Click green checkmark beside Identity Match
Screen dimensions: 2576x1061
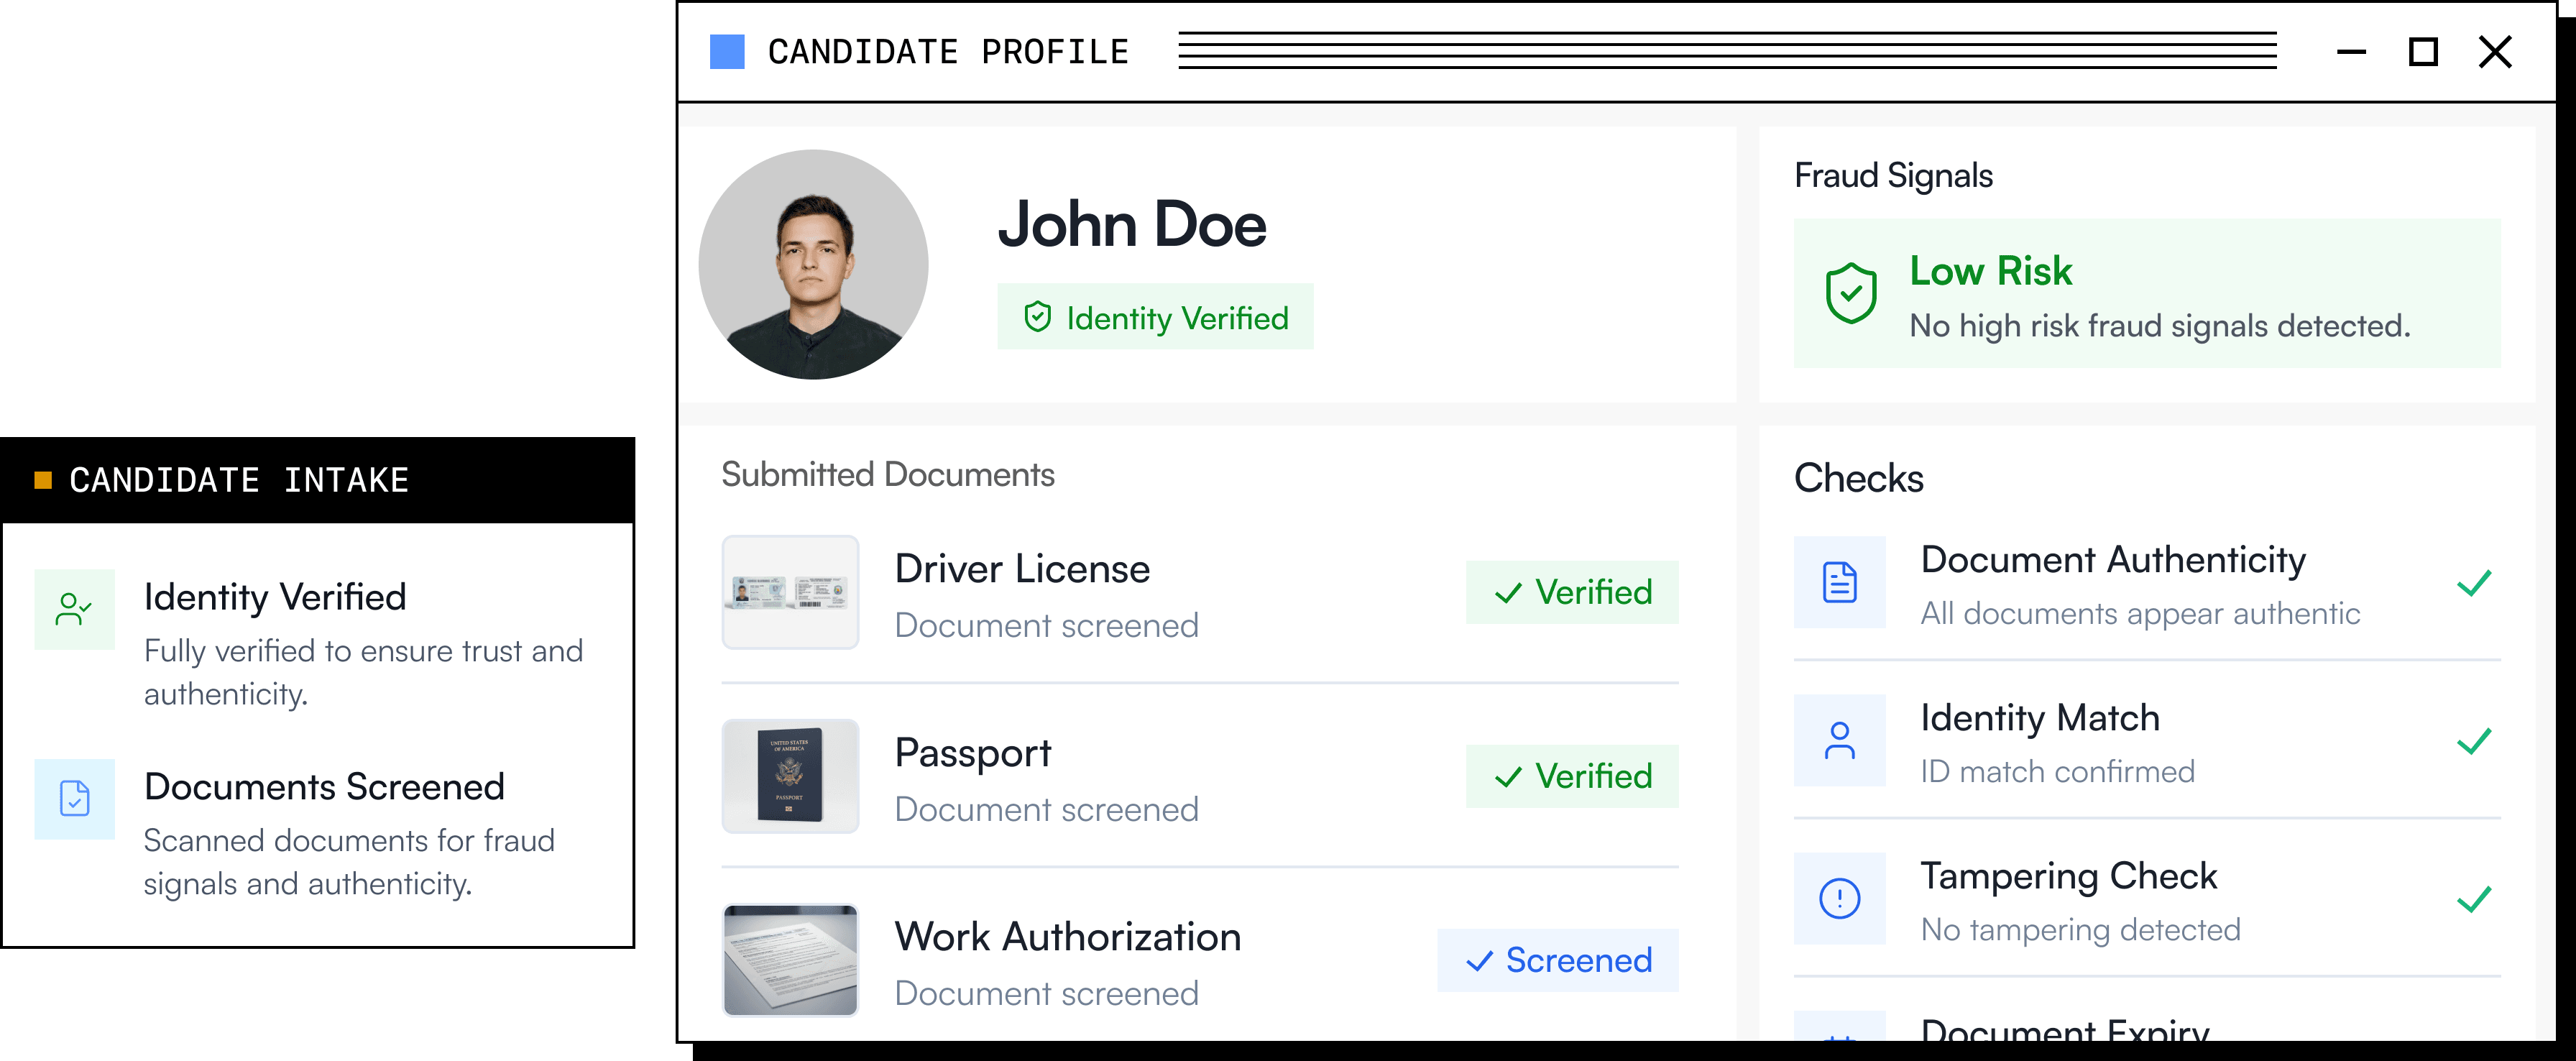click(x=2474, y=740)
